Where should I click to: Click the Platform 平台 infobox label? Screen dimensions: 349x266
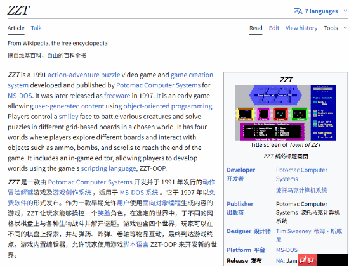246,250
